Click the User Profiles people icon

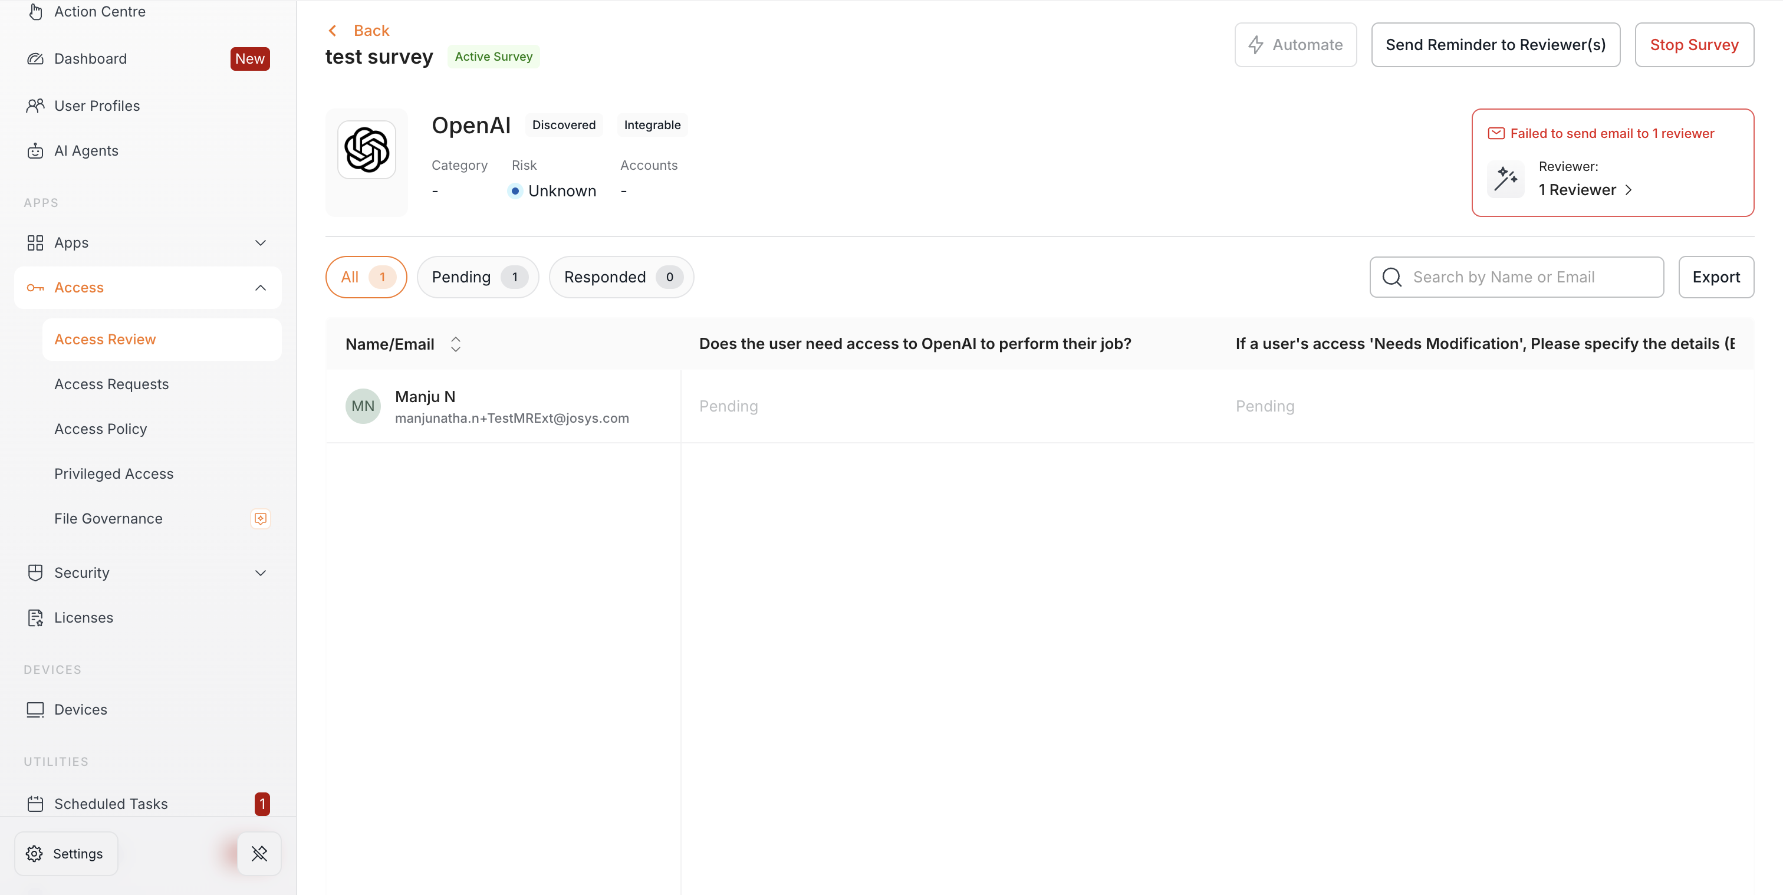click(x=35, y=106)
